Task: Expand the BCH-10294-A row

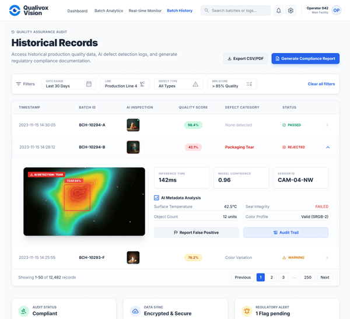Action: [x=327, y=125]
